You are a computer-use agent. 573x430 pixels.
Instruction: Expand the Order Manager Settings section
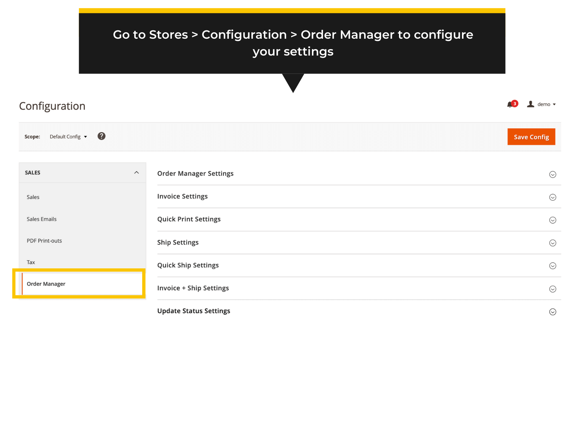552,175
